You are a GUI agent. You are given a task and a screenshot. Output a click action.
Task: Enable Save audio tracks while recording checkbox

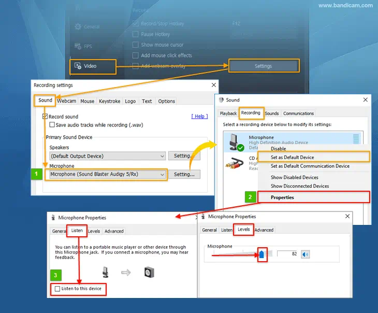(52, 124)
